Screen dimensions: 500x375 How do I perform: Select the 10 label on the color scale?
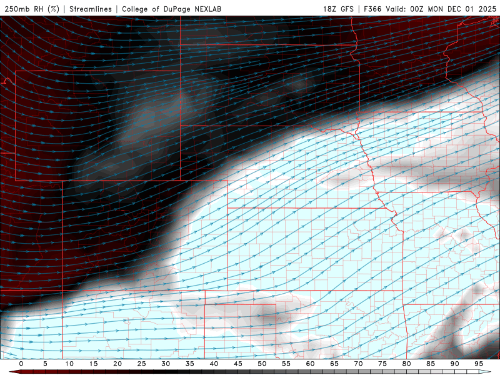(69, 364)
